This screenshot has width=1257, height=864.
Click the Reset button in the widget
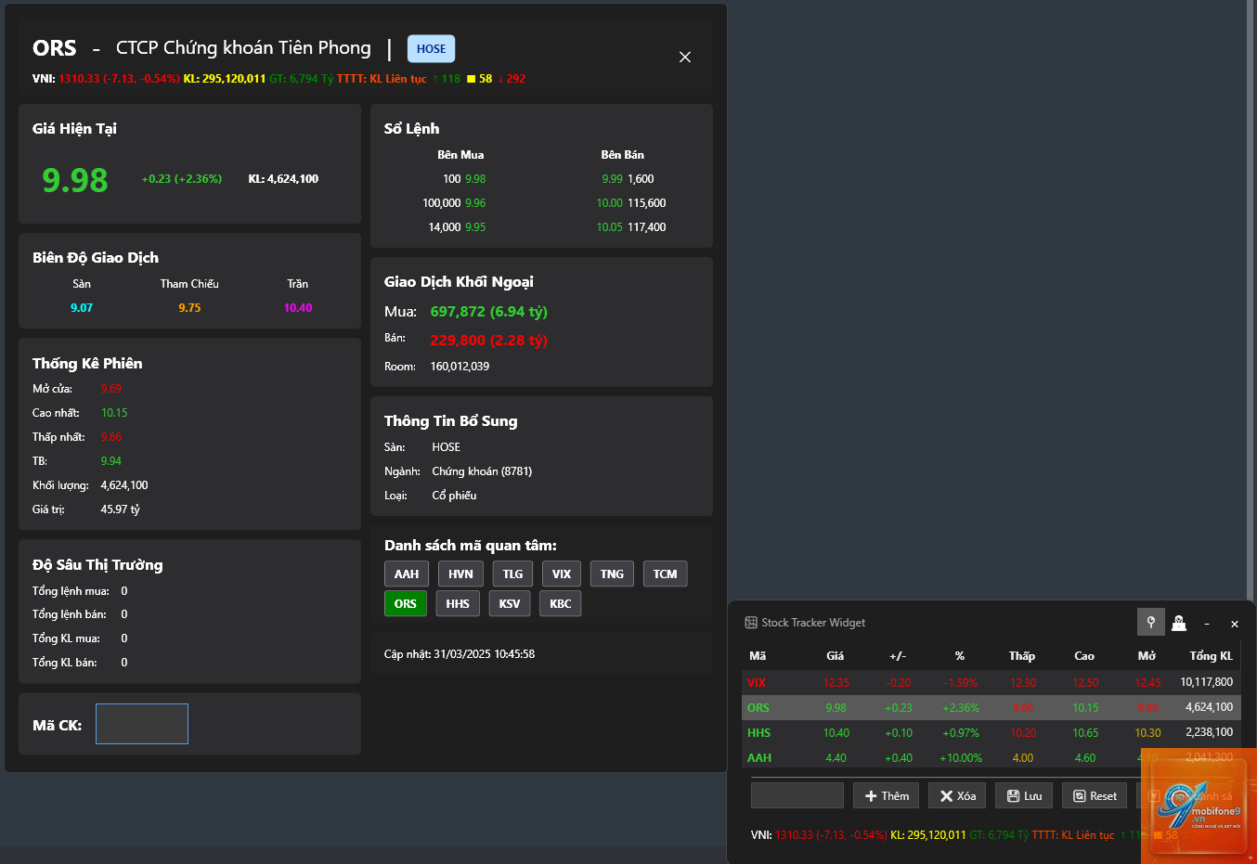point(1095,795)
